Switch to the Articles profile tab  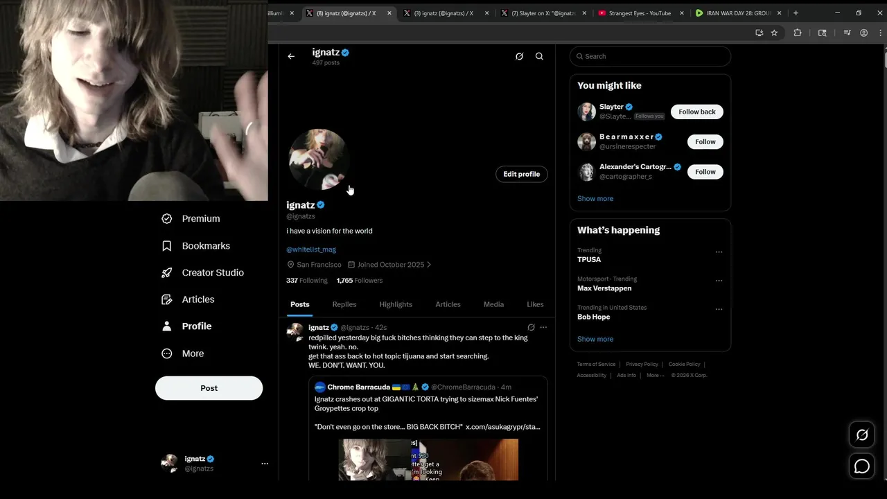tap(448, 304)
